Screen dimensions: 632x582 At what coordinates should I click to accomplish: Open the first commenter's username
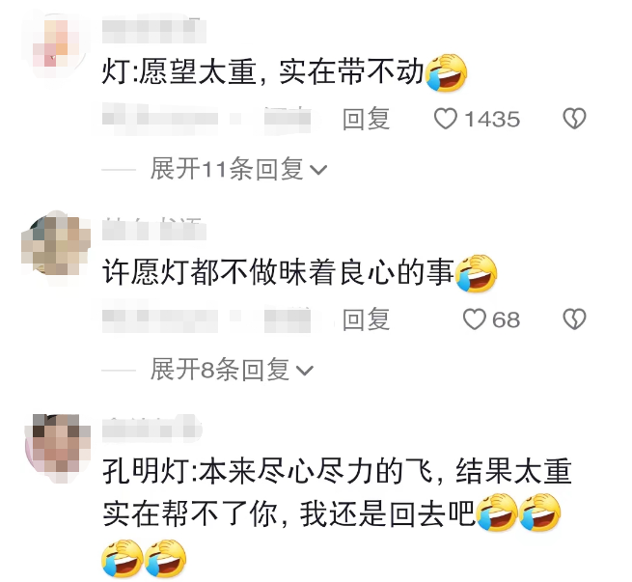coord(153,29)
